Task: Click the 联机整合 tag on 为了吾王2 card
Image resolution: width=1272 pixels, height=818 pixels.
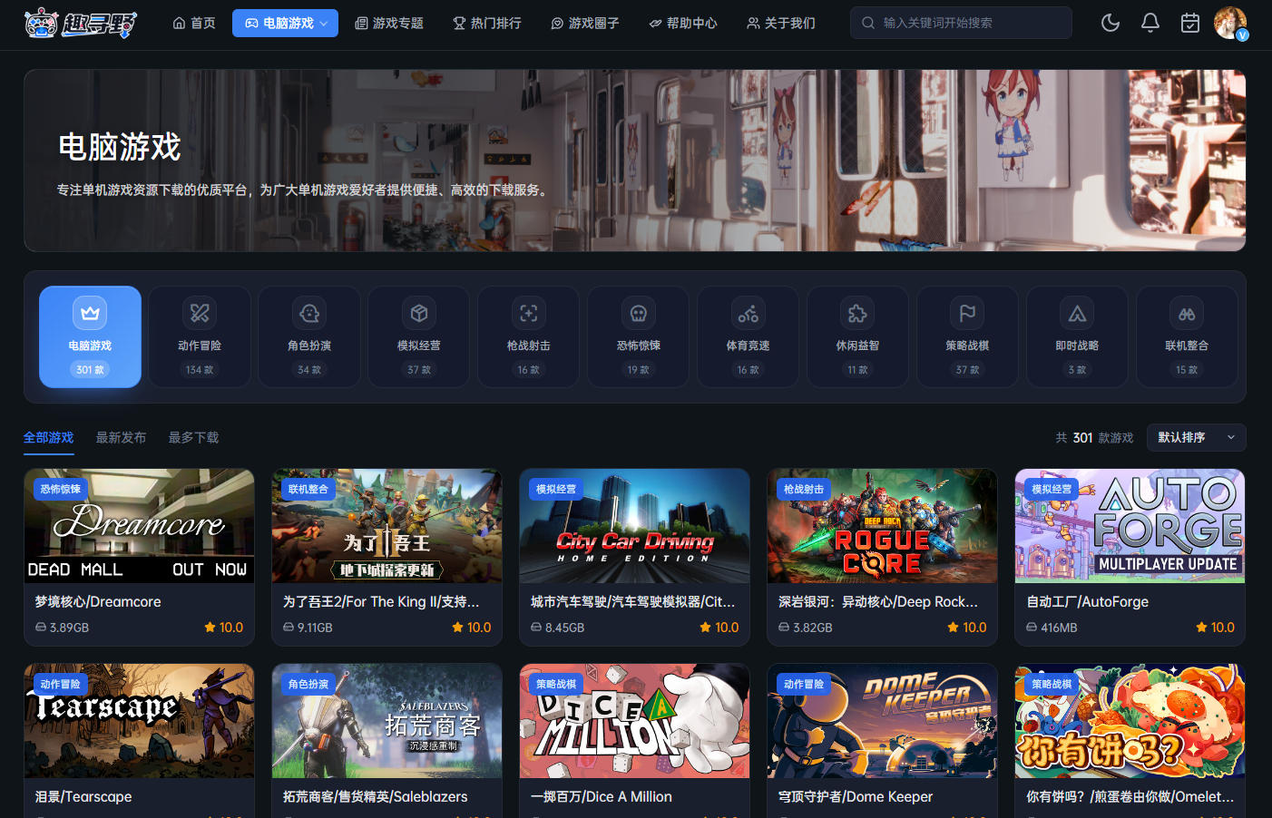Action: point(308,489)
